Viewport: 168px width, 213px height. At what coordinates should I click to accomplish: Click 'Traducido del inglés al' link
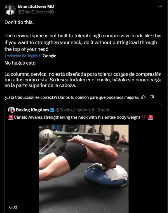coord(23,56)
